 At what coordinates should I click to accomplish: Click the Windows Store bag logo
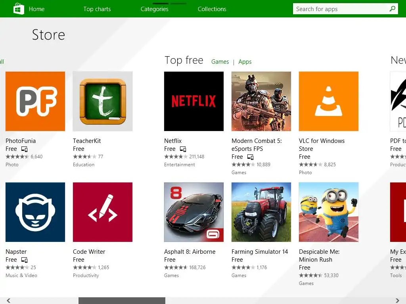pyautogui.click(x=19, y=9)
